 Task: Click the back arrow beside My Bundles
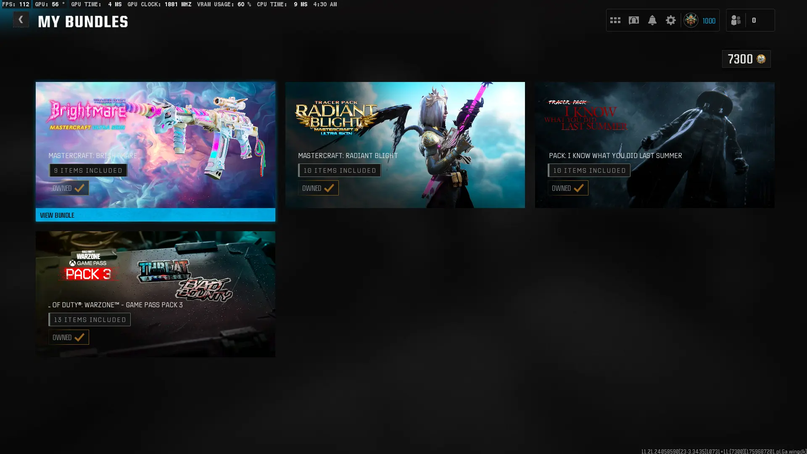click(21, 20)
